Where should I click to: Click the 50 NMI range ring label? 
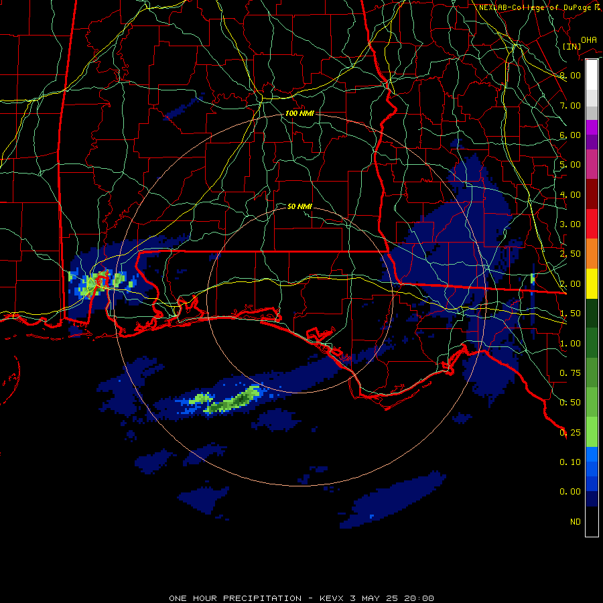[299, 206]
